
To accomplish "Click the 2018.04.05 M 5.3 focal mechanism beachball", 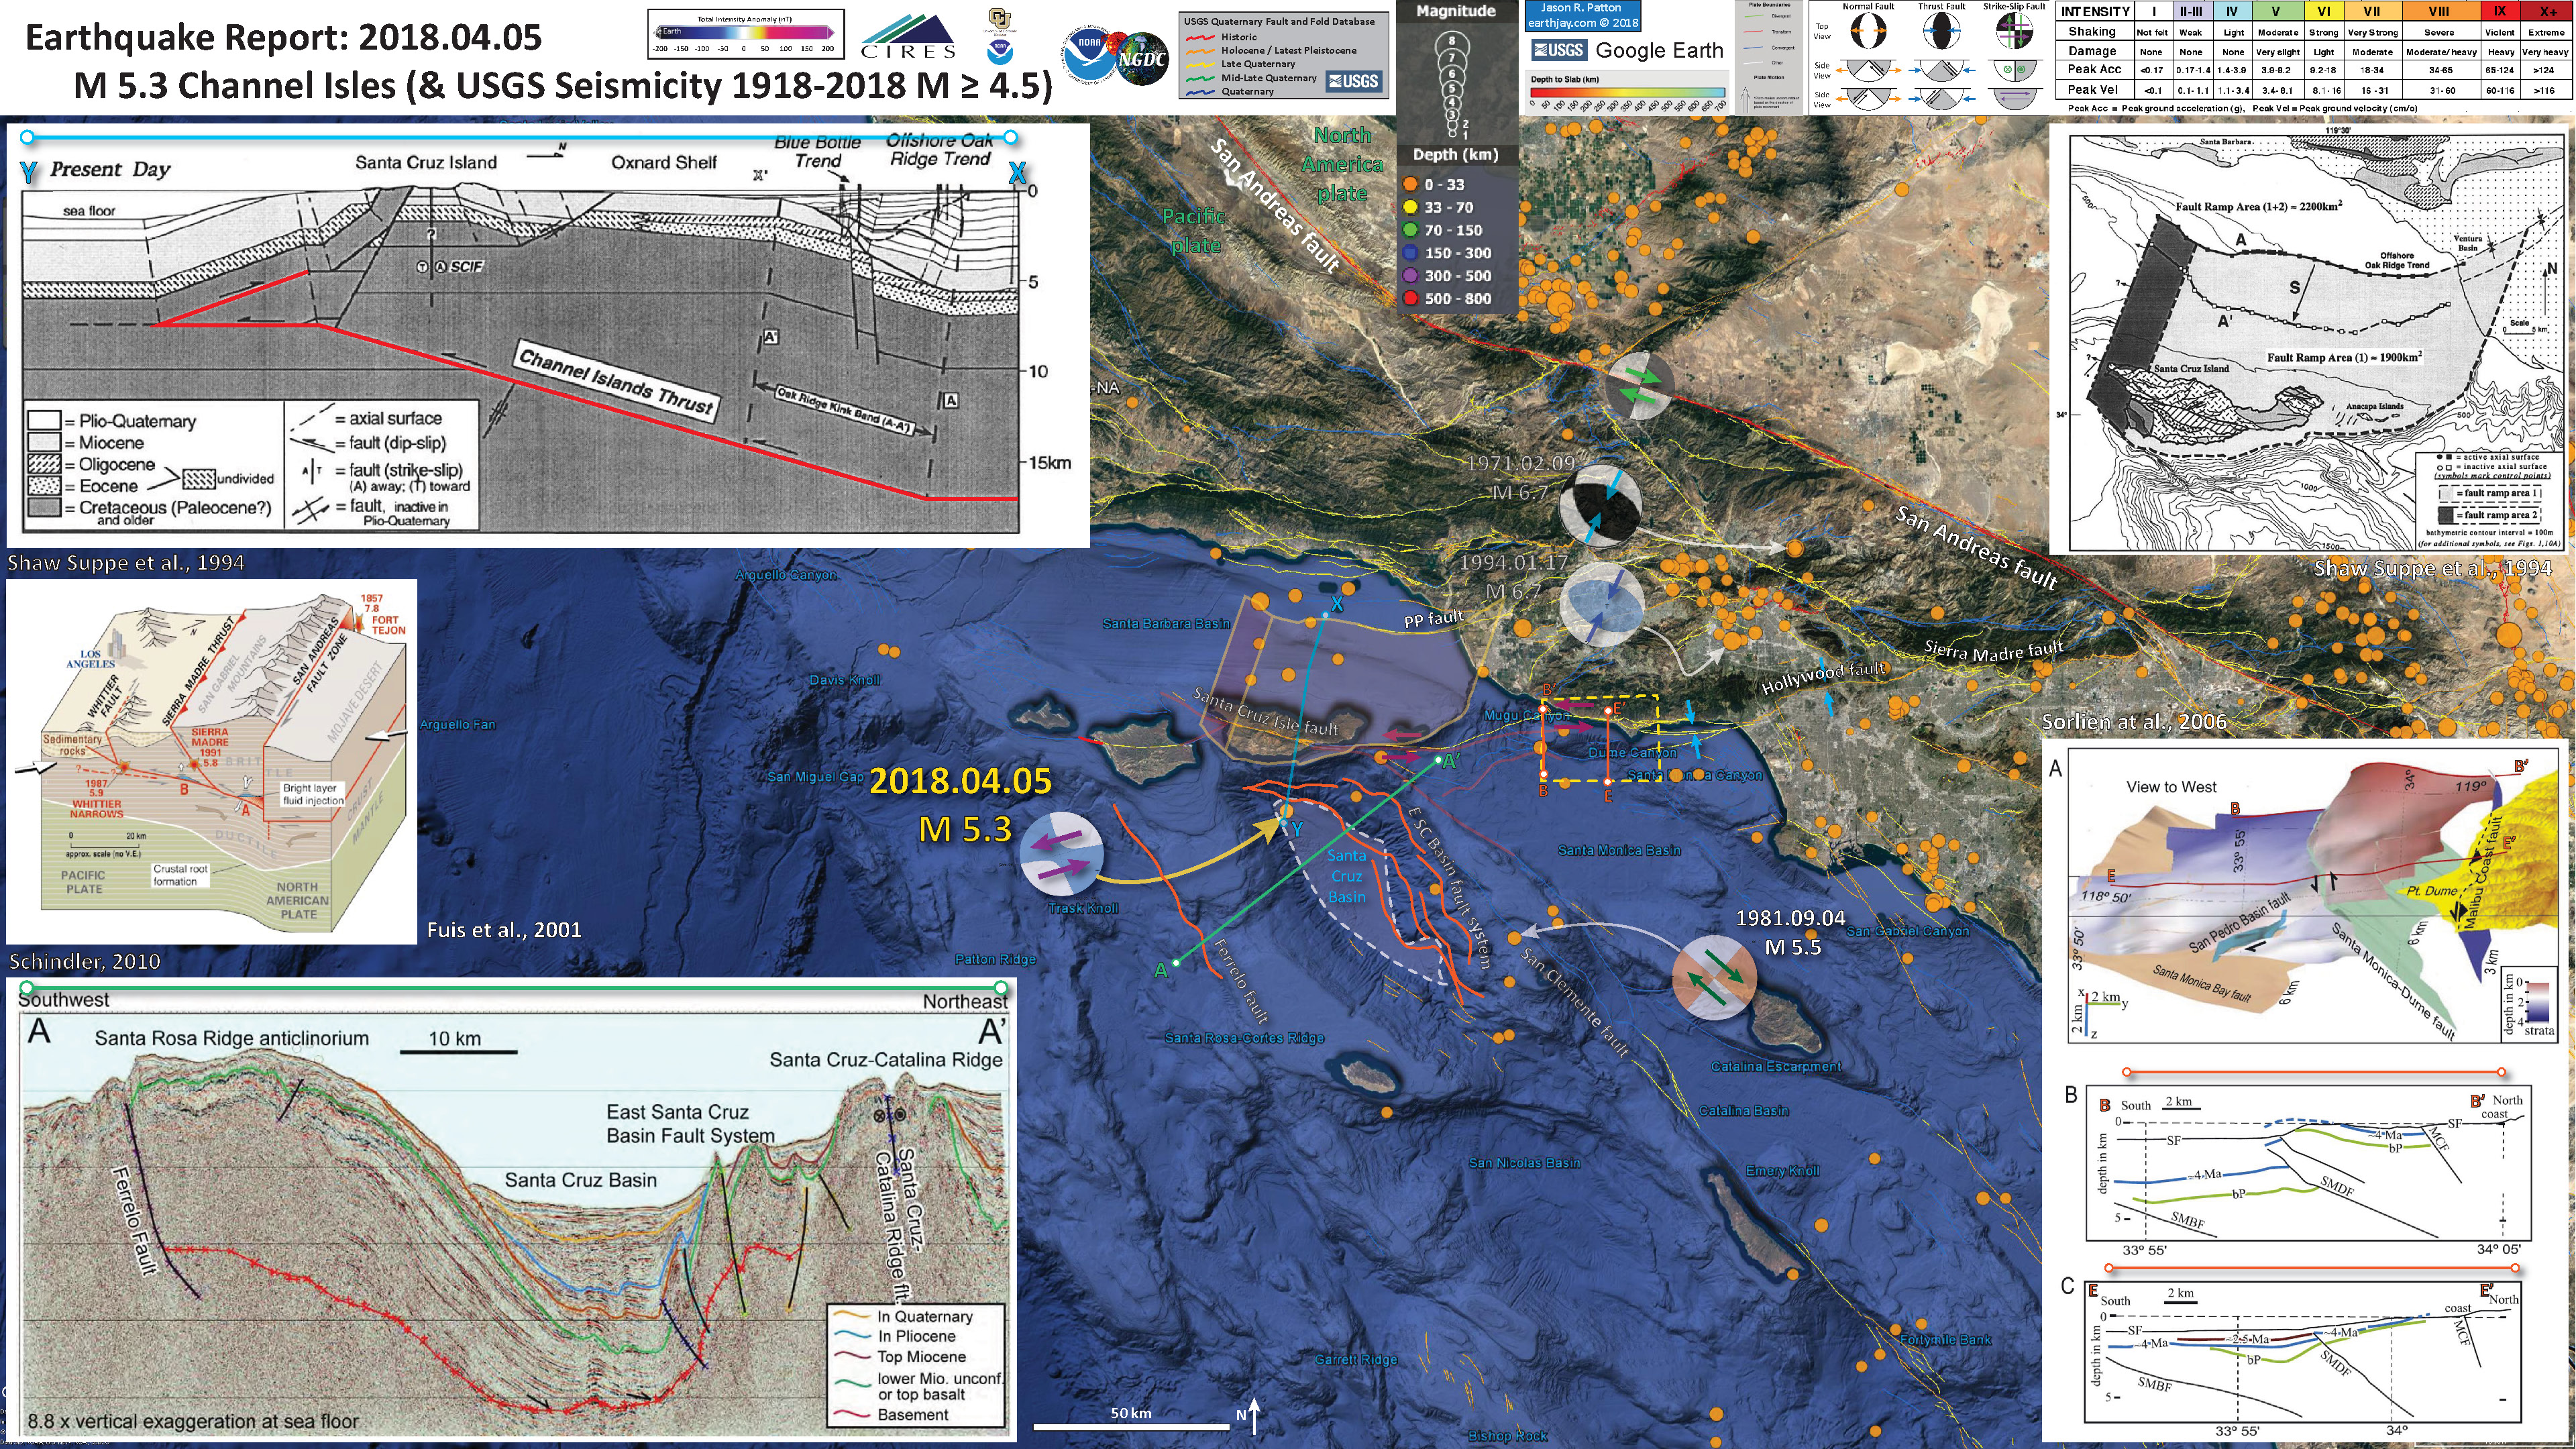I will click(x=1061, y=855).
